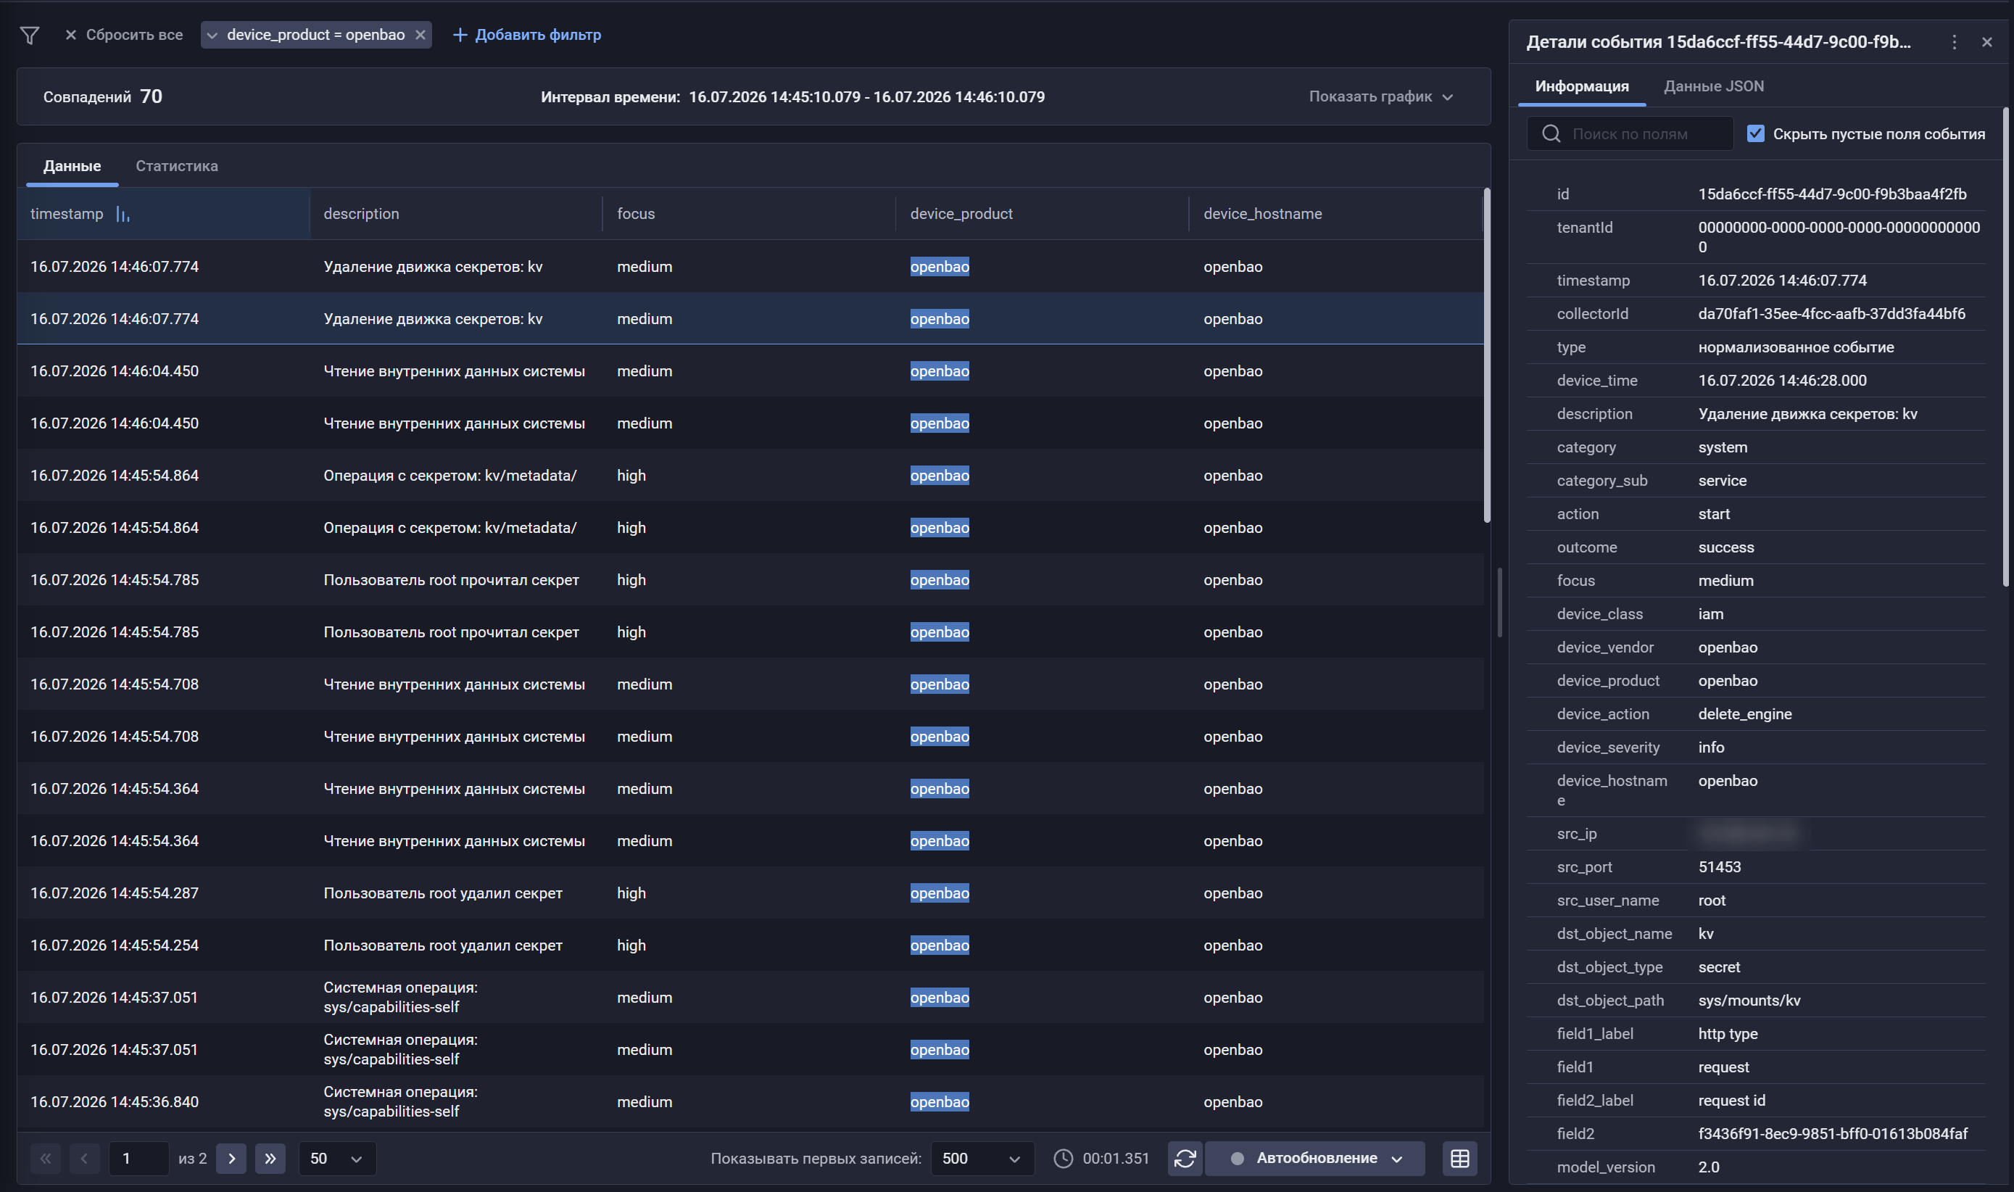
Task: Click the src_user_name value root
Action: pos(1711,901)
